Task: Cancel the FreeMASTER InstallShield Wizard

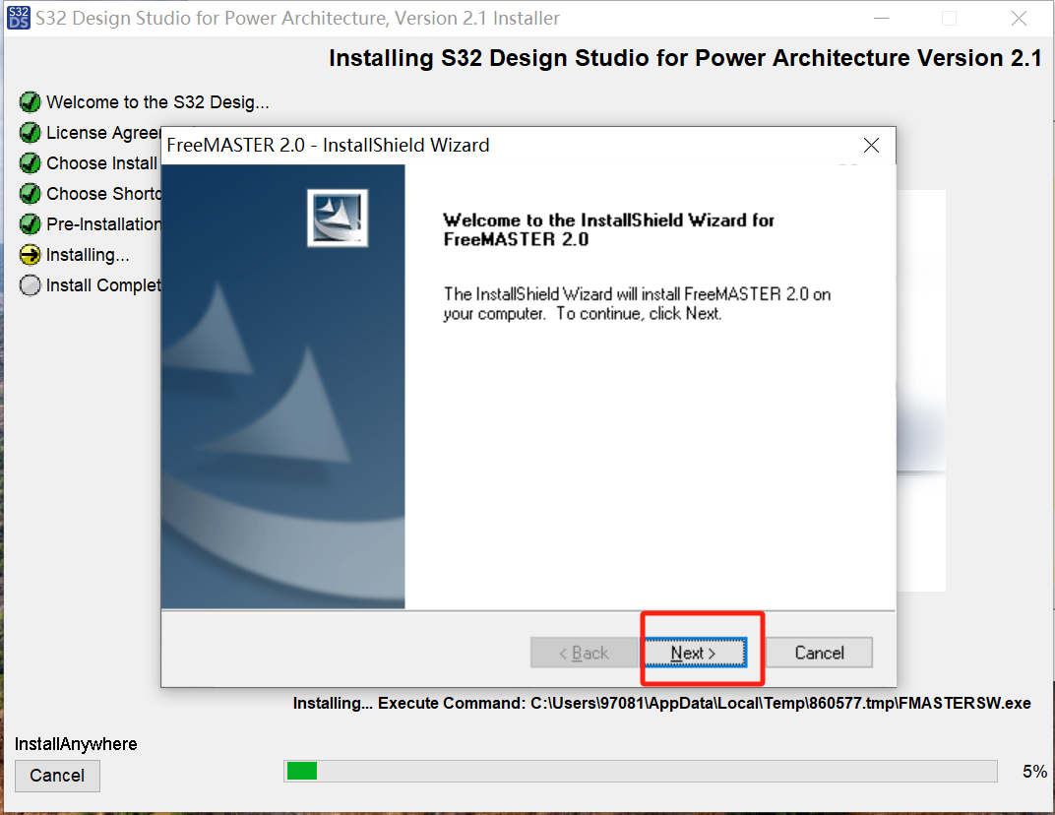Action: (x=819, y=653)
